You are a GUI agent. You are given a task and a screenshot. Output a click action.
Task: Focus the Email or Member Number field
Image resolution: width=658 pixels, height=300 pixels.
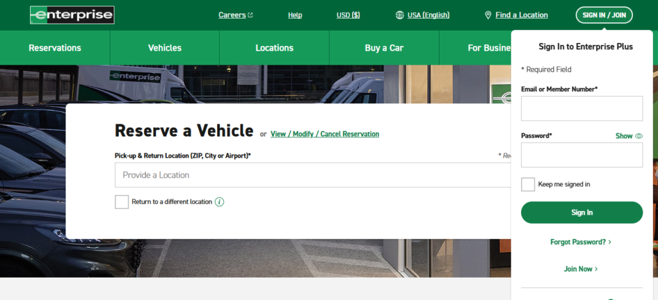(x=582, y=108)
